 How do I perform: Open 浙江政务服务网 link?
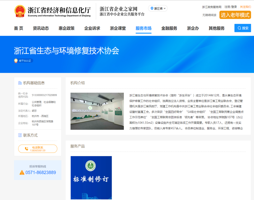tap(211, 7)
